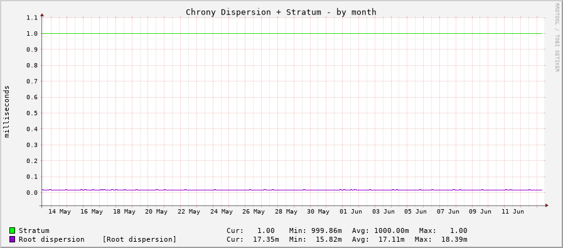
Task: Click the '28 May' x-axis date label
Action: coord(286,212)
